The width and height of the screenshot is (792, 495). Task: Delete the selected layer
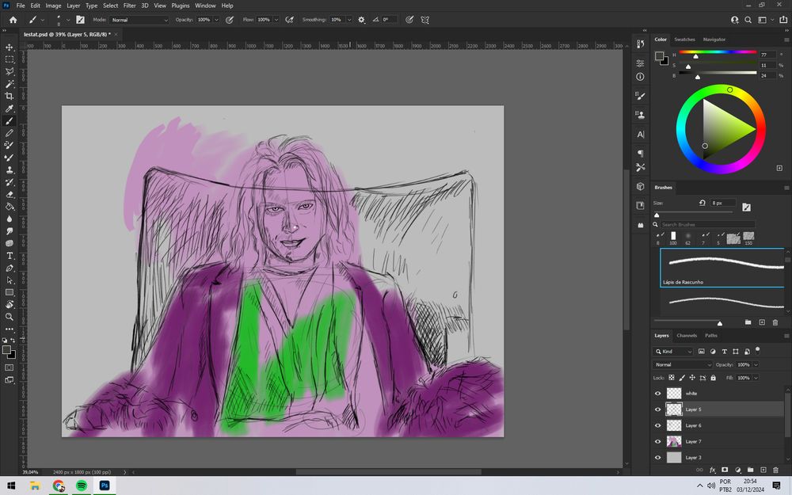coord(776,470)
